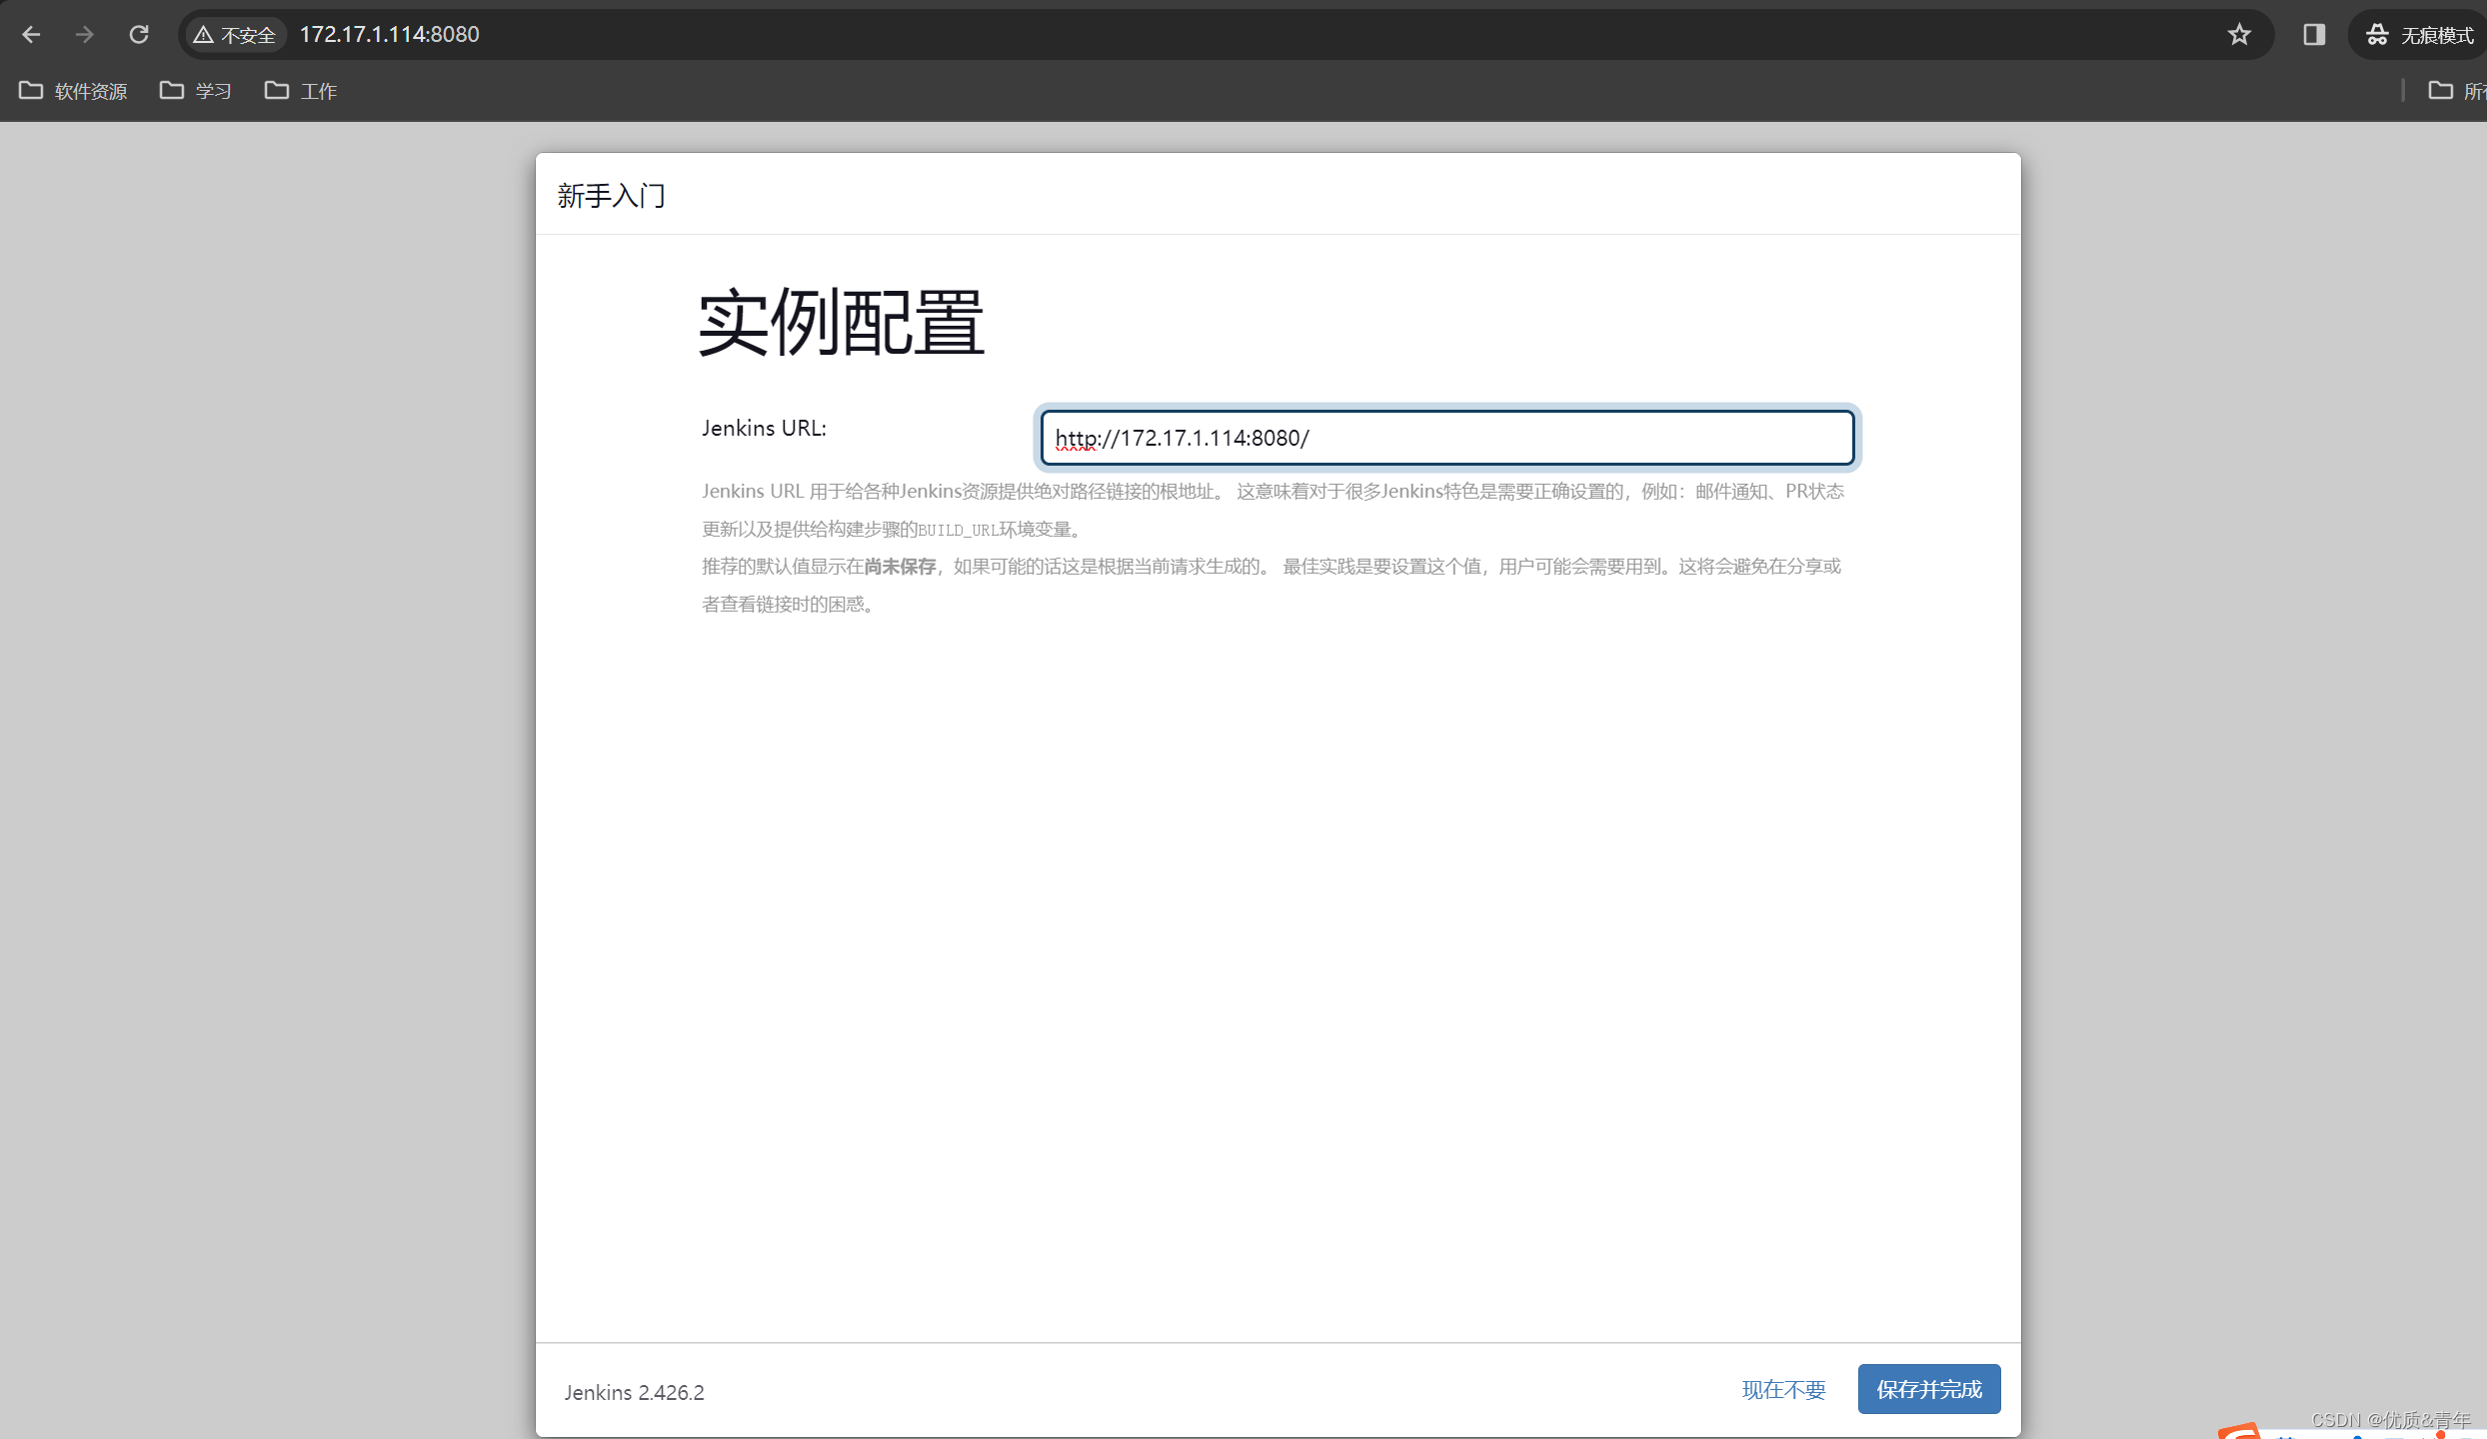
Task: Click the 无痕模式 incognito indicator
Action: pyautogui.click(x=2420, y=35)
